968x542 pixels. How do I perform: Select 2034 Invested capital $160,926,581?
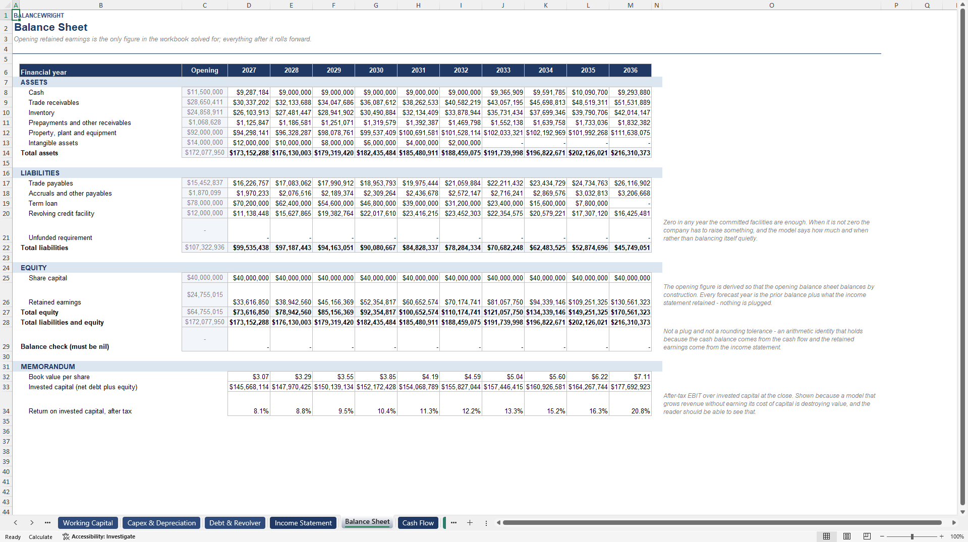tap(545, 387)
